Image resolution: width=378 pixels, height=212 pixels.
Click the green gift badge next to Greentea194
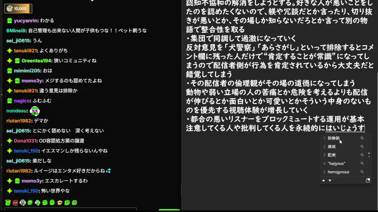click(x=17, y=61)
